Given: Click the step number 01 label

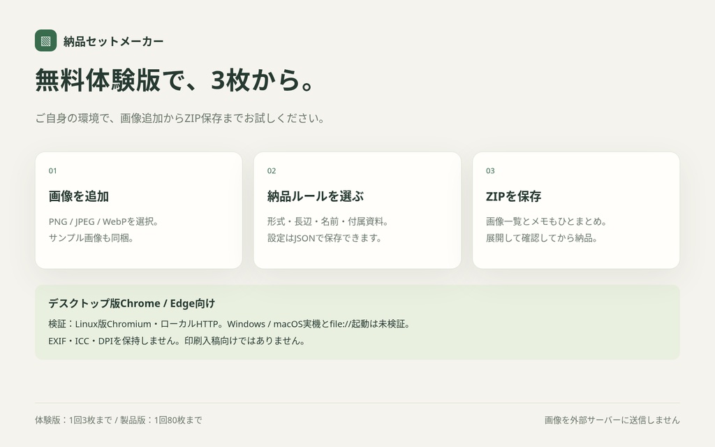Looking at the screenshot, I should pos(53,170).
